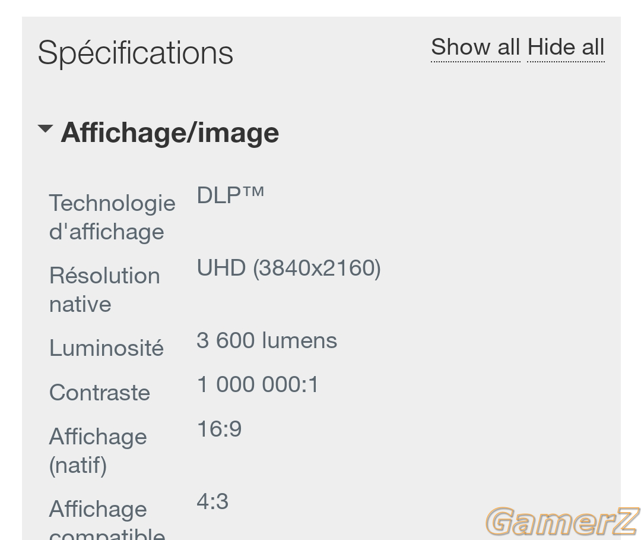The height and width of the screenshot is (540, 641).
Task: Click the Show all link
Action: coord(475,47)
